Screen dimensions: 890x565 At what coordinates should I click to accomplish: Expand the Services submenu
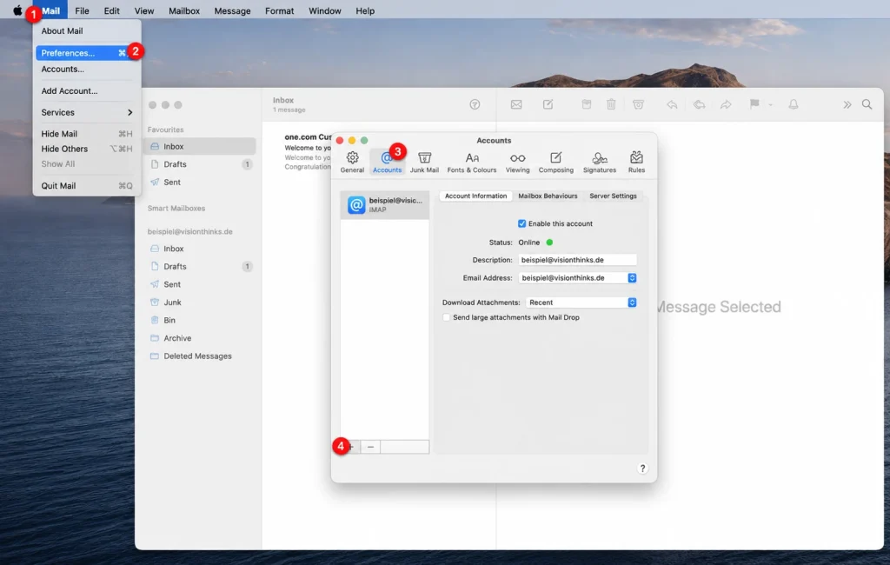pyautogui.click(x=87, y=112)
